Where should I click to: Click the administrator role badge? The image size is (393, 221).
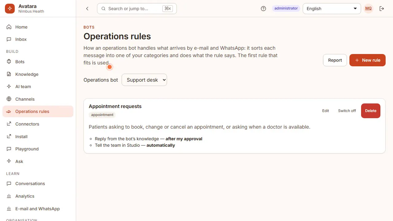(286, 8)
